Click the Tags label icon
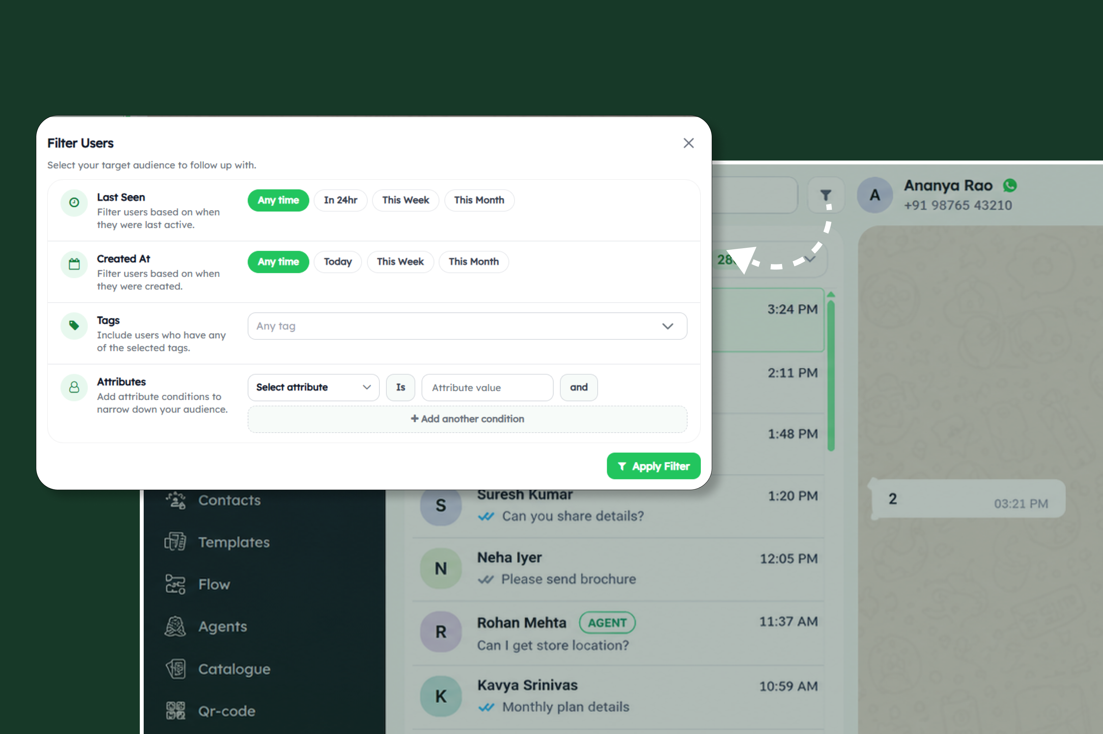1103x734 pixels. pos(74,326)
